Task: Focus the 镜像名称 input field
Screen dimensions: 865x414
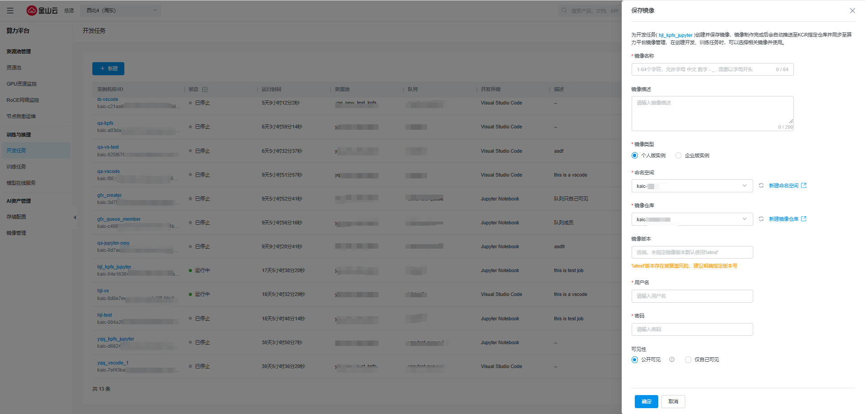Action: click(x=703, y=69)
